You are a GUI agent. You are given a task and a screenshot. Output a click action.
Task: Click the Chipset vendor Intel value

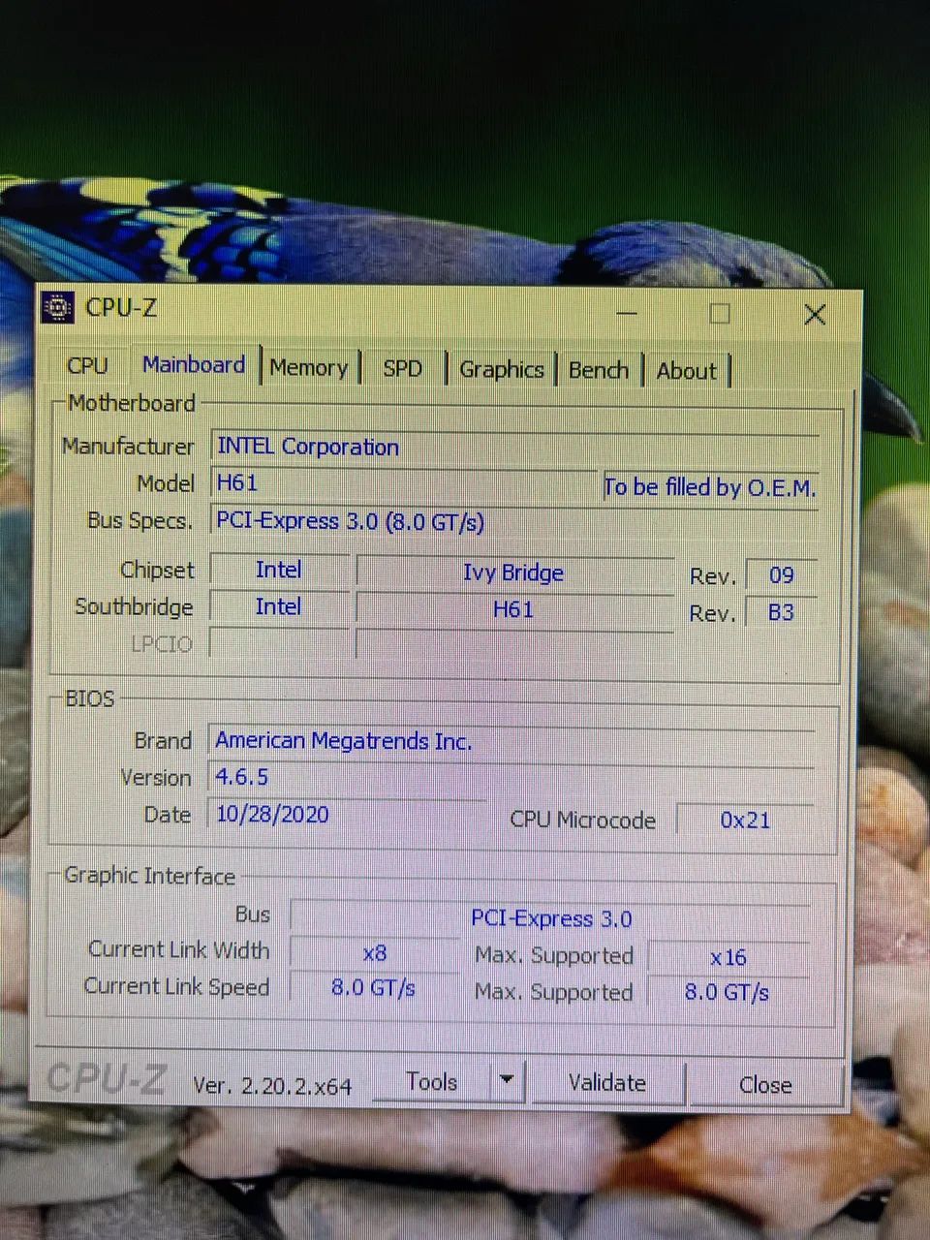click(279, 571)
